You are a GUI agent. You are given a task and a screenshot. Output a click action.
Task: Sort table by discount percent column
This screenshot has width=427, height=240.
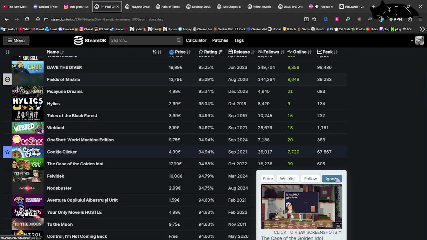tap(157, 52)
